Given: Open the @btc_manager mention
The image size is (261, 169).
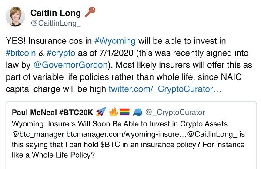Looking at the screenshot, I should point(38,134).
